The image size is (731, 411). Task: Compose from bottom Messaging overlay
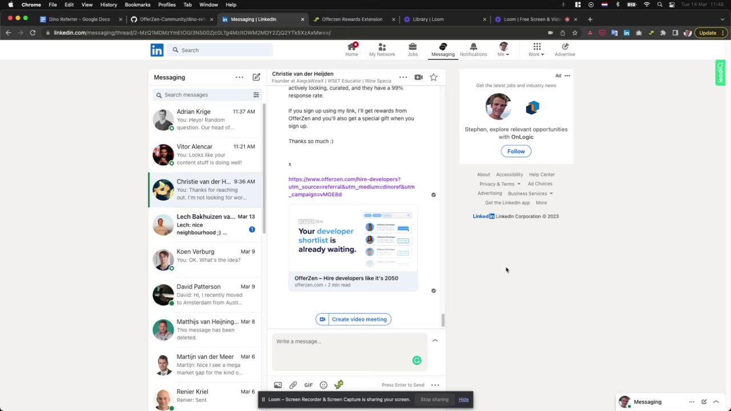click(x=704, y=402)
